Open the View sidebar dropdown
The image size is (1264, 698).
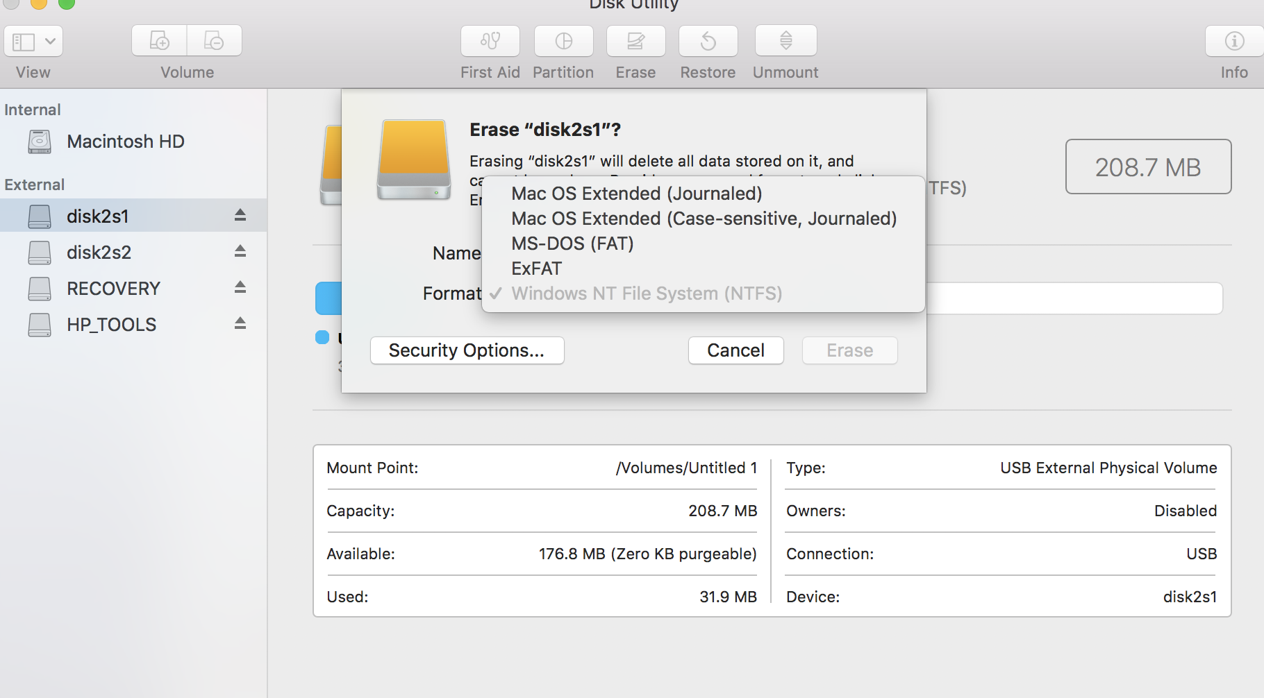point(33,42)
